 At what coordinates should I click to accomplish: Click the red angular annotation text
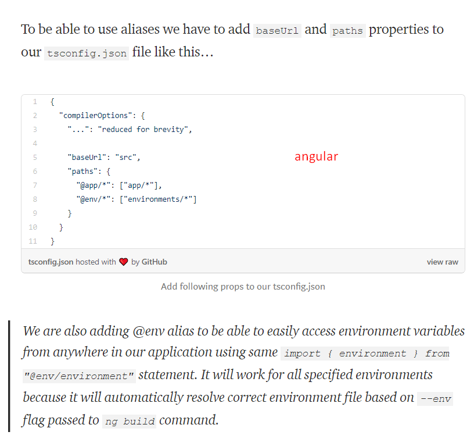[x=316, y=157]
